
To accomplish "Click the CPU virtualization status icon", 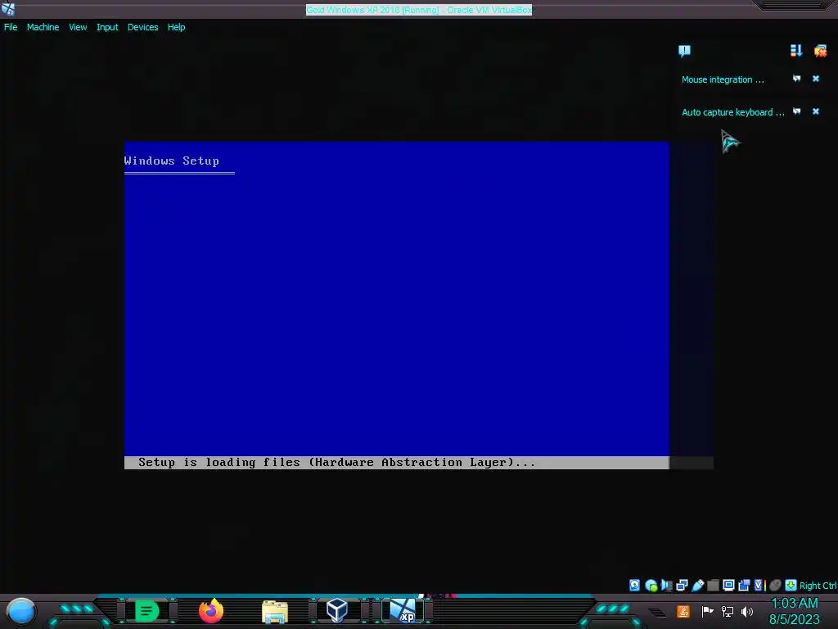I will [x=759, y=585].
